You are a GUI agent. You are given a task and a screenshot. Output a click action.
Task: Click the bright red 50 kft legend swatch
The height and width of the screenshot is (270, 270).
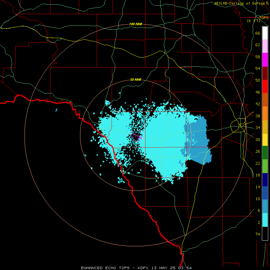[x=265, y=86]
